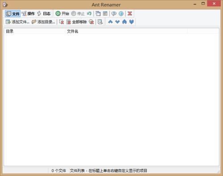Viewport: 223px width, 176px height.
Task: Minimize the Ant Renamer window
Action: tap(195, 4)
